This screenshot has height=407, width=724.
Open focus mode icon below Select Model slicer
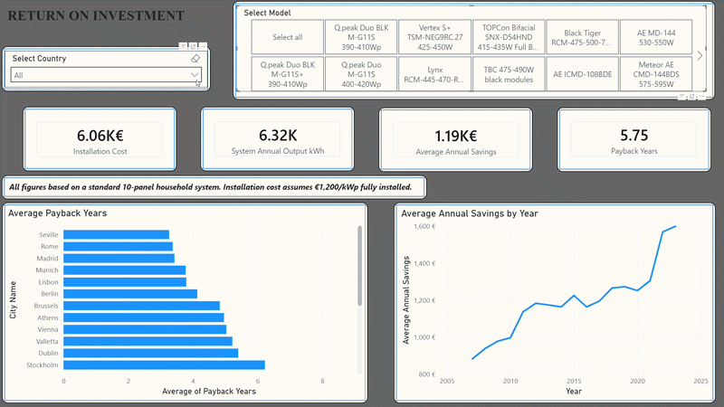pyautogui.click(x=691, y=97)
